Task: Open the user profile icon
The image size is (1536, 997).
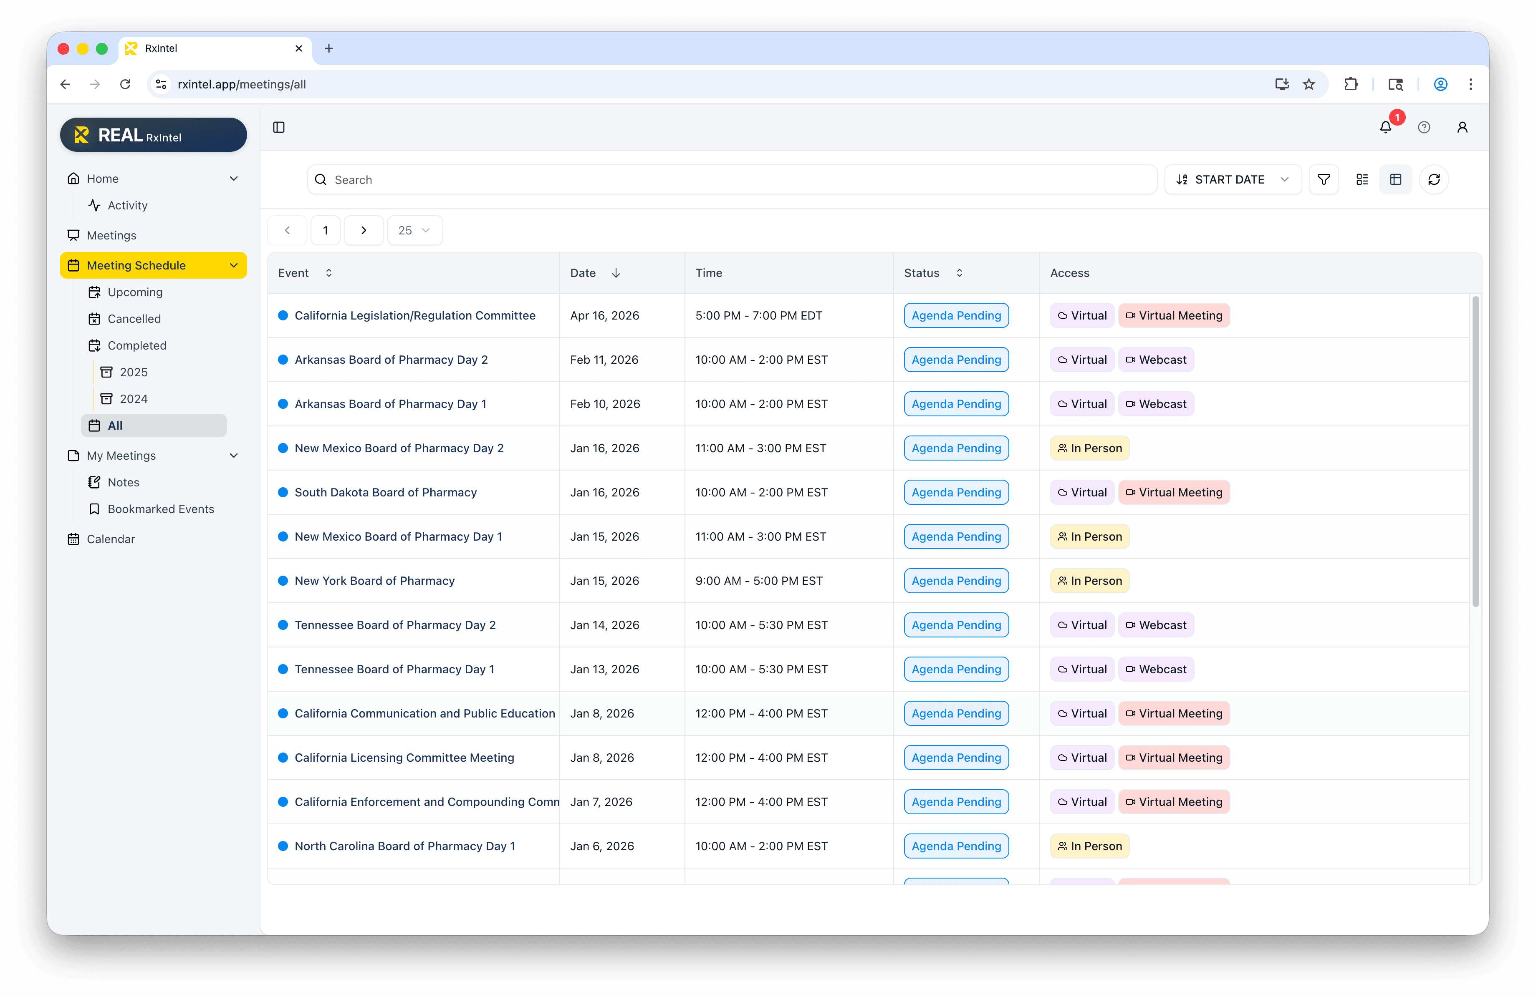Action: (x=1462, y=127)
